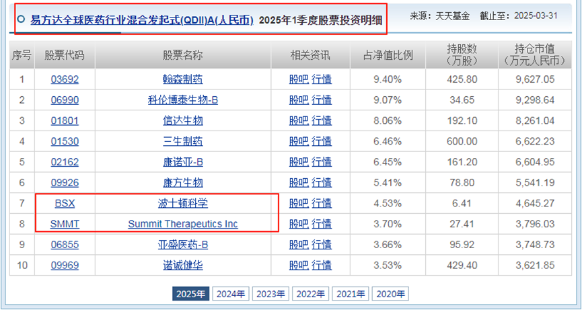The width and height of the screenshot is (582, 310).
Task: Click the 9.40% net value cell
Action: point(388,79)
